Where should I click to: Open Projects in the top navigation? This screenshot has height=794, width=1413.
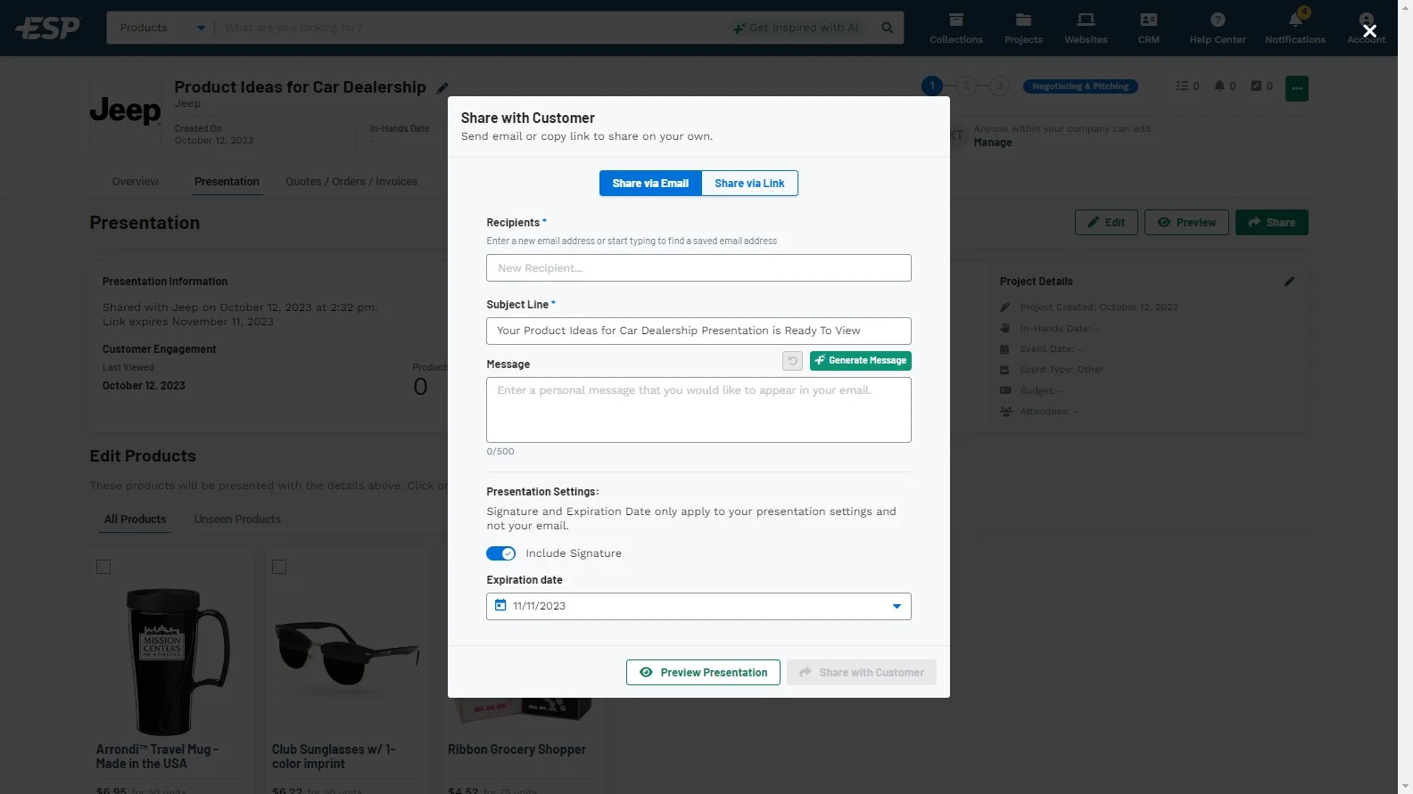pyautogui.click(x=1023, y=28)
